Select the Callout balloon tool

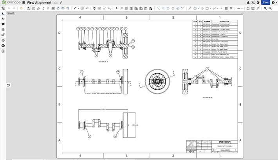click(x=121, y=8)
